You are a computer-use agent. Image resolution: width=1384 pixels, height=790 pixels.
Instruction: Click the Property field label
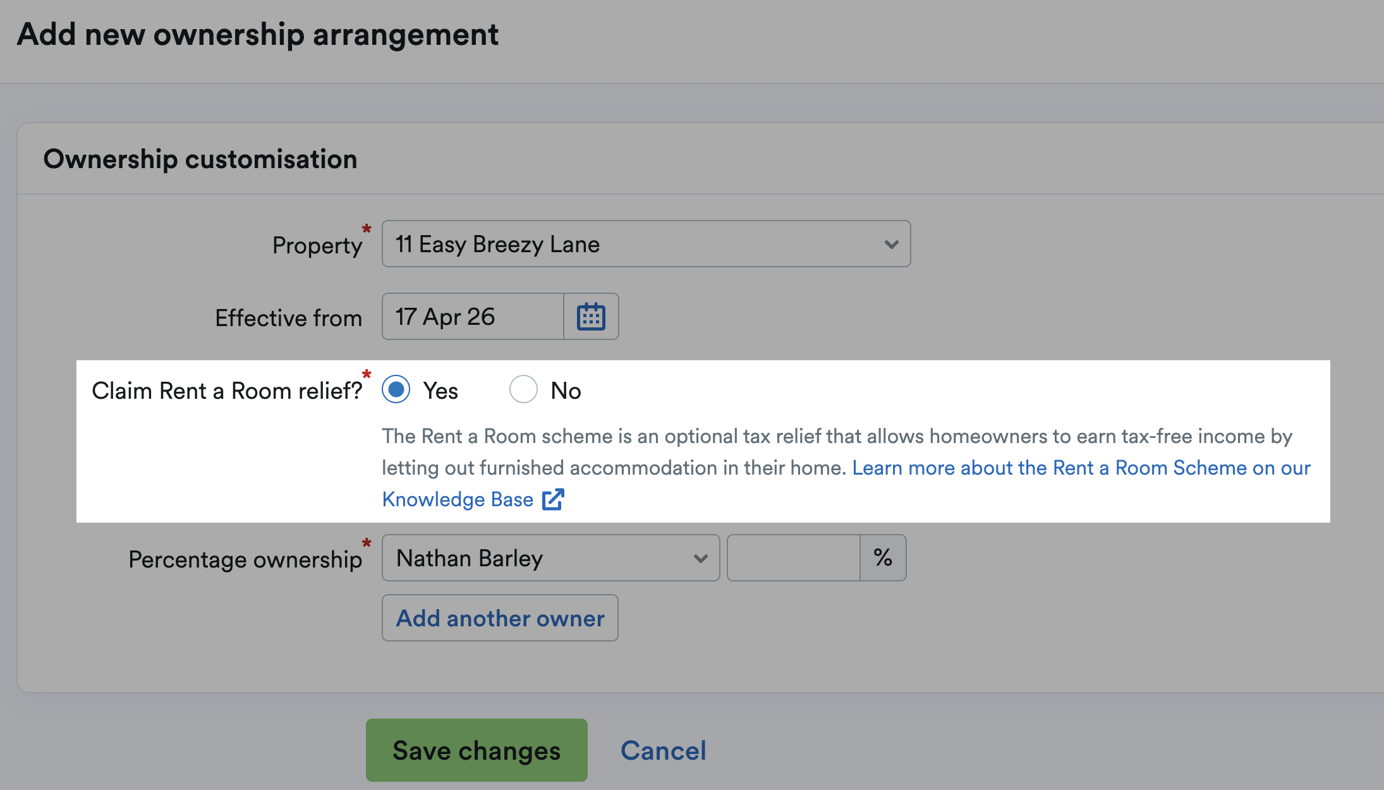click(x=317, y=245)
